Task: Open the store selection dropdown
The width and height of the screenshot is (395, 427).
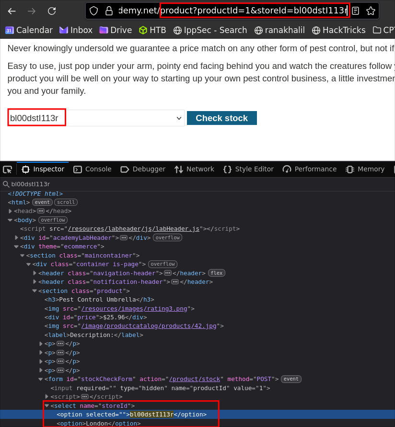Action: click(96, 118)
